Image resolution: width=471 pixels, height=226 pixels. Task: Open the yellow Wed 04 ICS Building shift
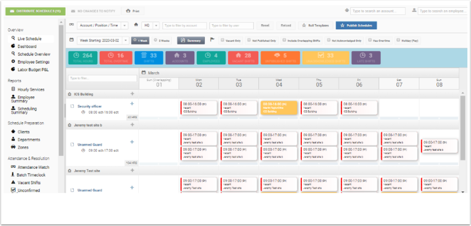279,107
